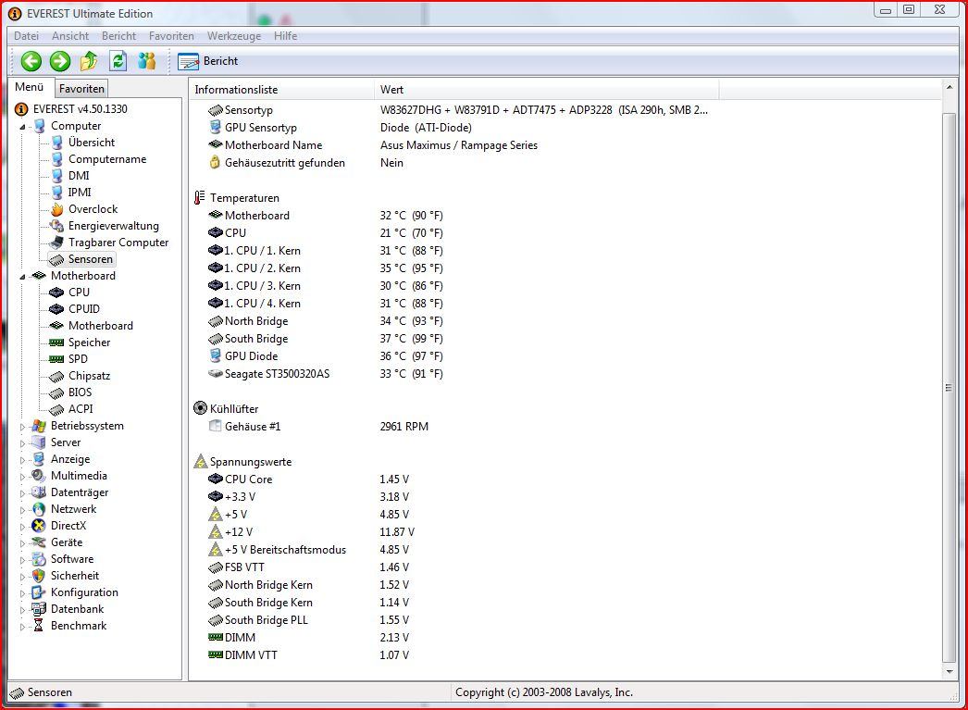Image resolution: width=968 pixels, height=710 pixels.
Task: Open the Favoriten menu in menu bar
Action: point(171,36)
